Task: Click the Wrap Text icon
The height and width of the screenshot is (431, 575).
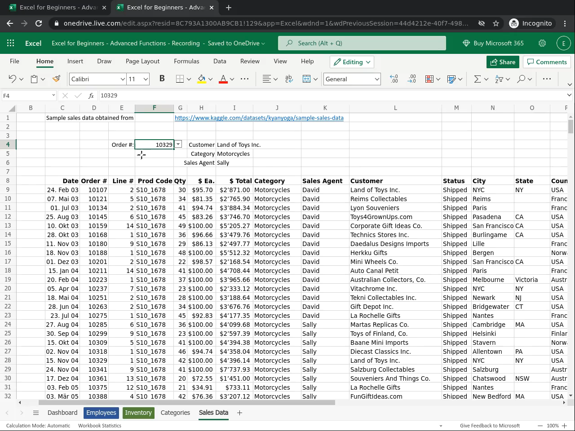Action: tap(289, 79)
